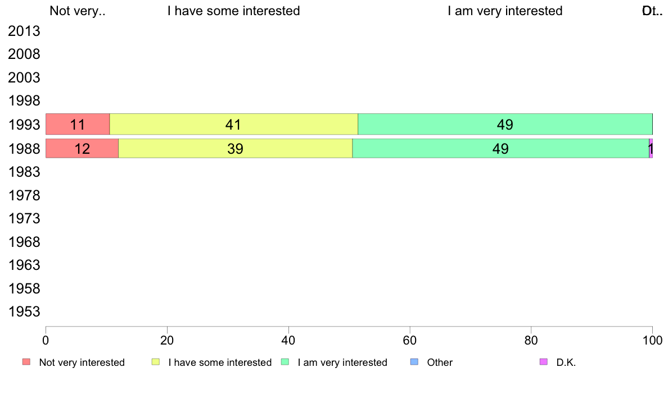Select the yellow 41 segment in the 1993 bar
Image resolution: width=668 pixels, height=413 pixels.
[x=234, y=124]
